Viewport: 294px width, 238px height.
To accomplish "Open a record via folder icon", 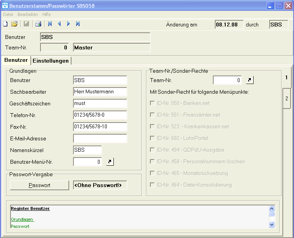I will [x=14, y=24].
